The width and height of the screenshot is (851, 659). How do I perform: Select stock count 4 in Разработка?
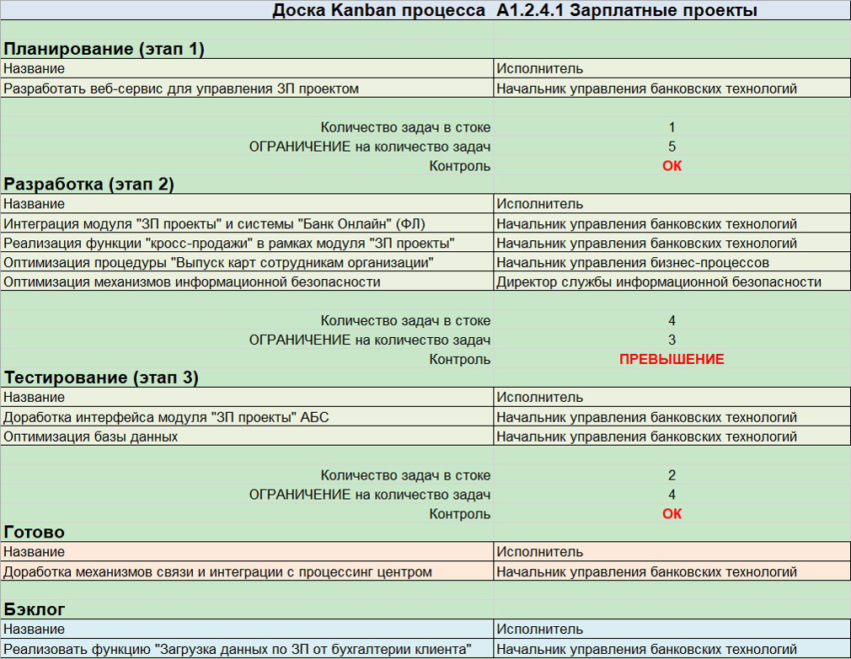[x=672, y=321]
